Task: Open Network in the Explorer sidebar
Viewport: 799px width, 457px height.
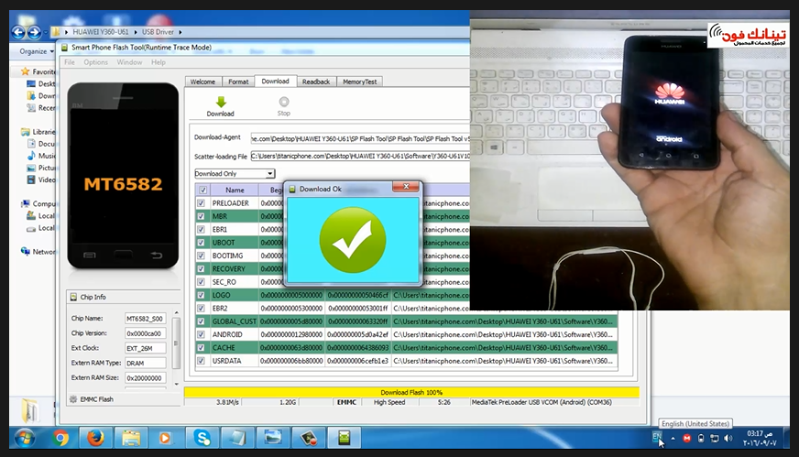Action: (x=38, y=252)
